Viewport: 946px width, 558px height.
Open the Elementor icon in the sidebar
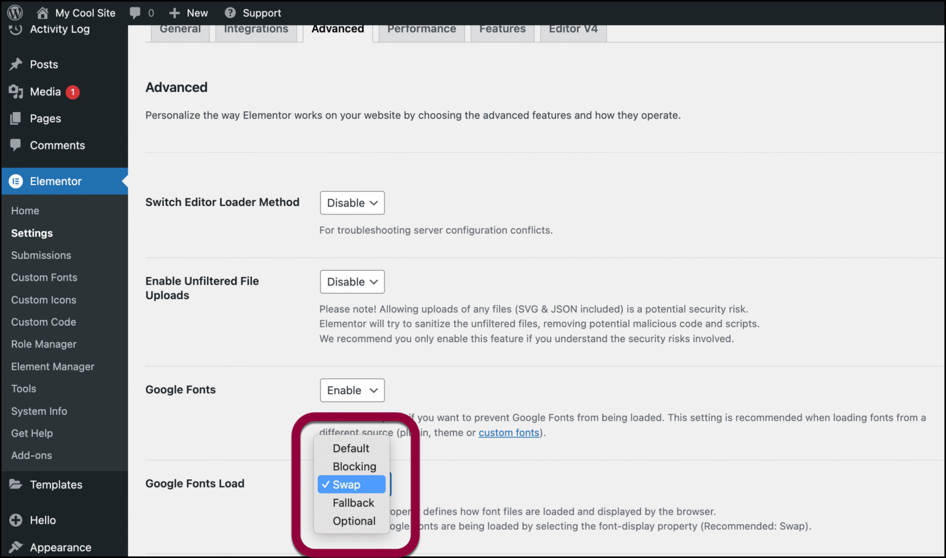click(x=16, y=181)
